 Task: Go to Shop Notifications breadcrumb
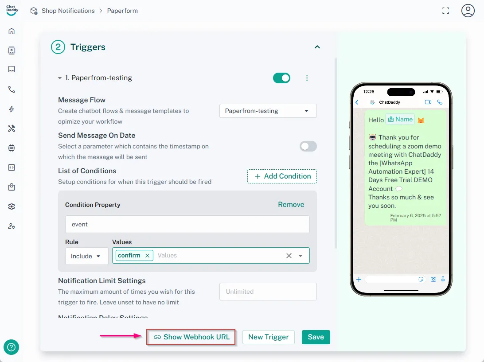click(x=68, y=11)
